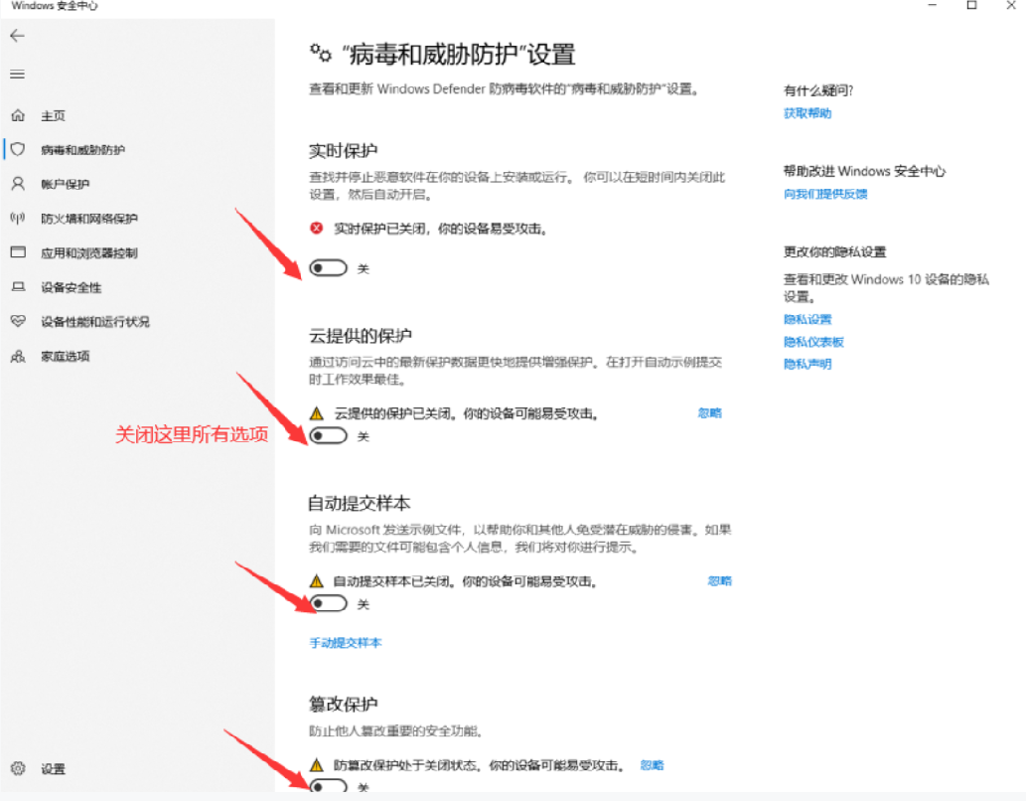1026x801 pixels.
Task: Maximize the Windows 安全中心 window
Action: 971,5
